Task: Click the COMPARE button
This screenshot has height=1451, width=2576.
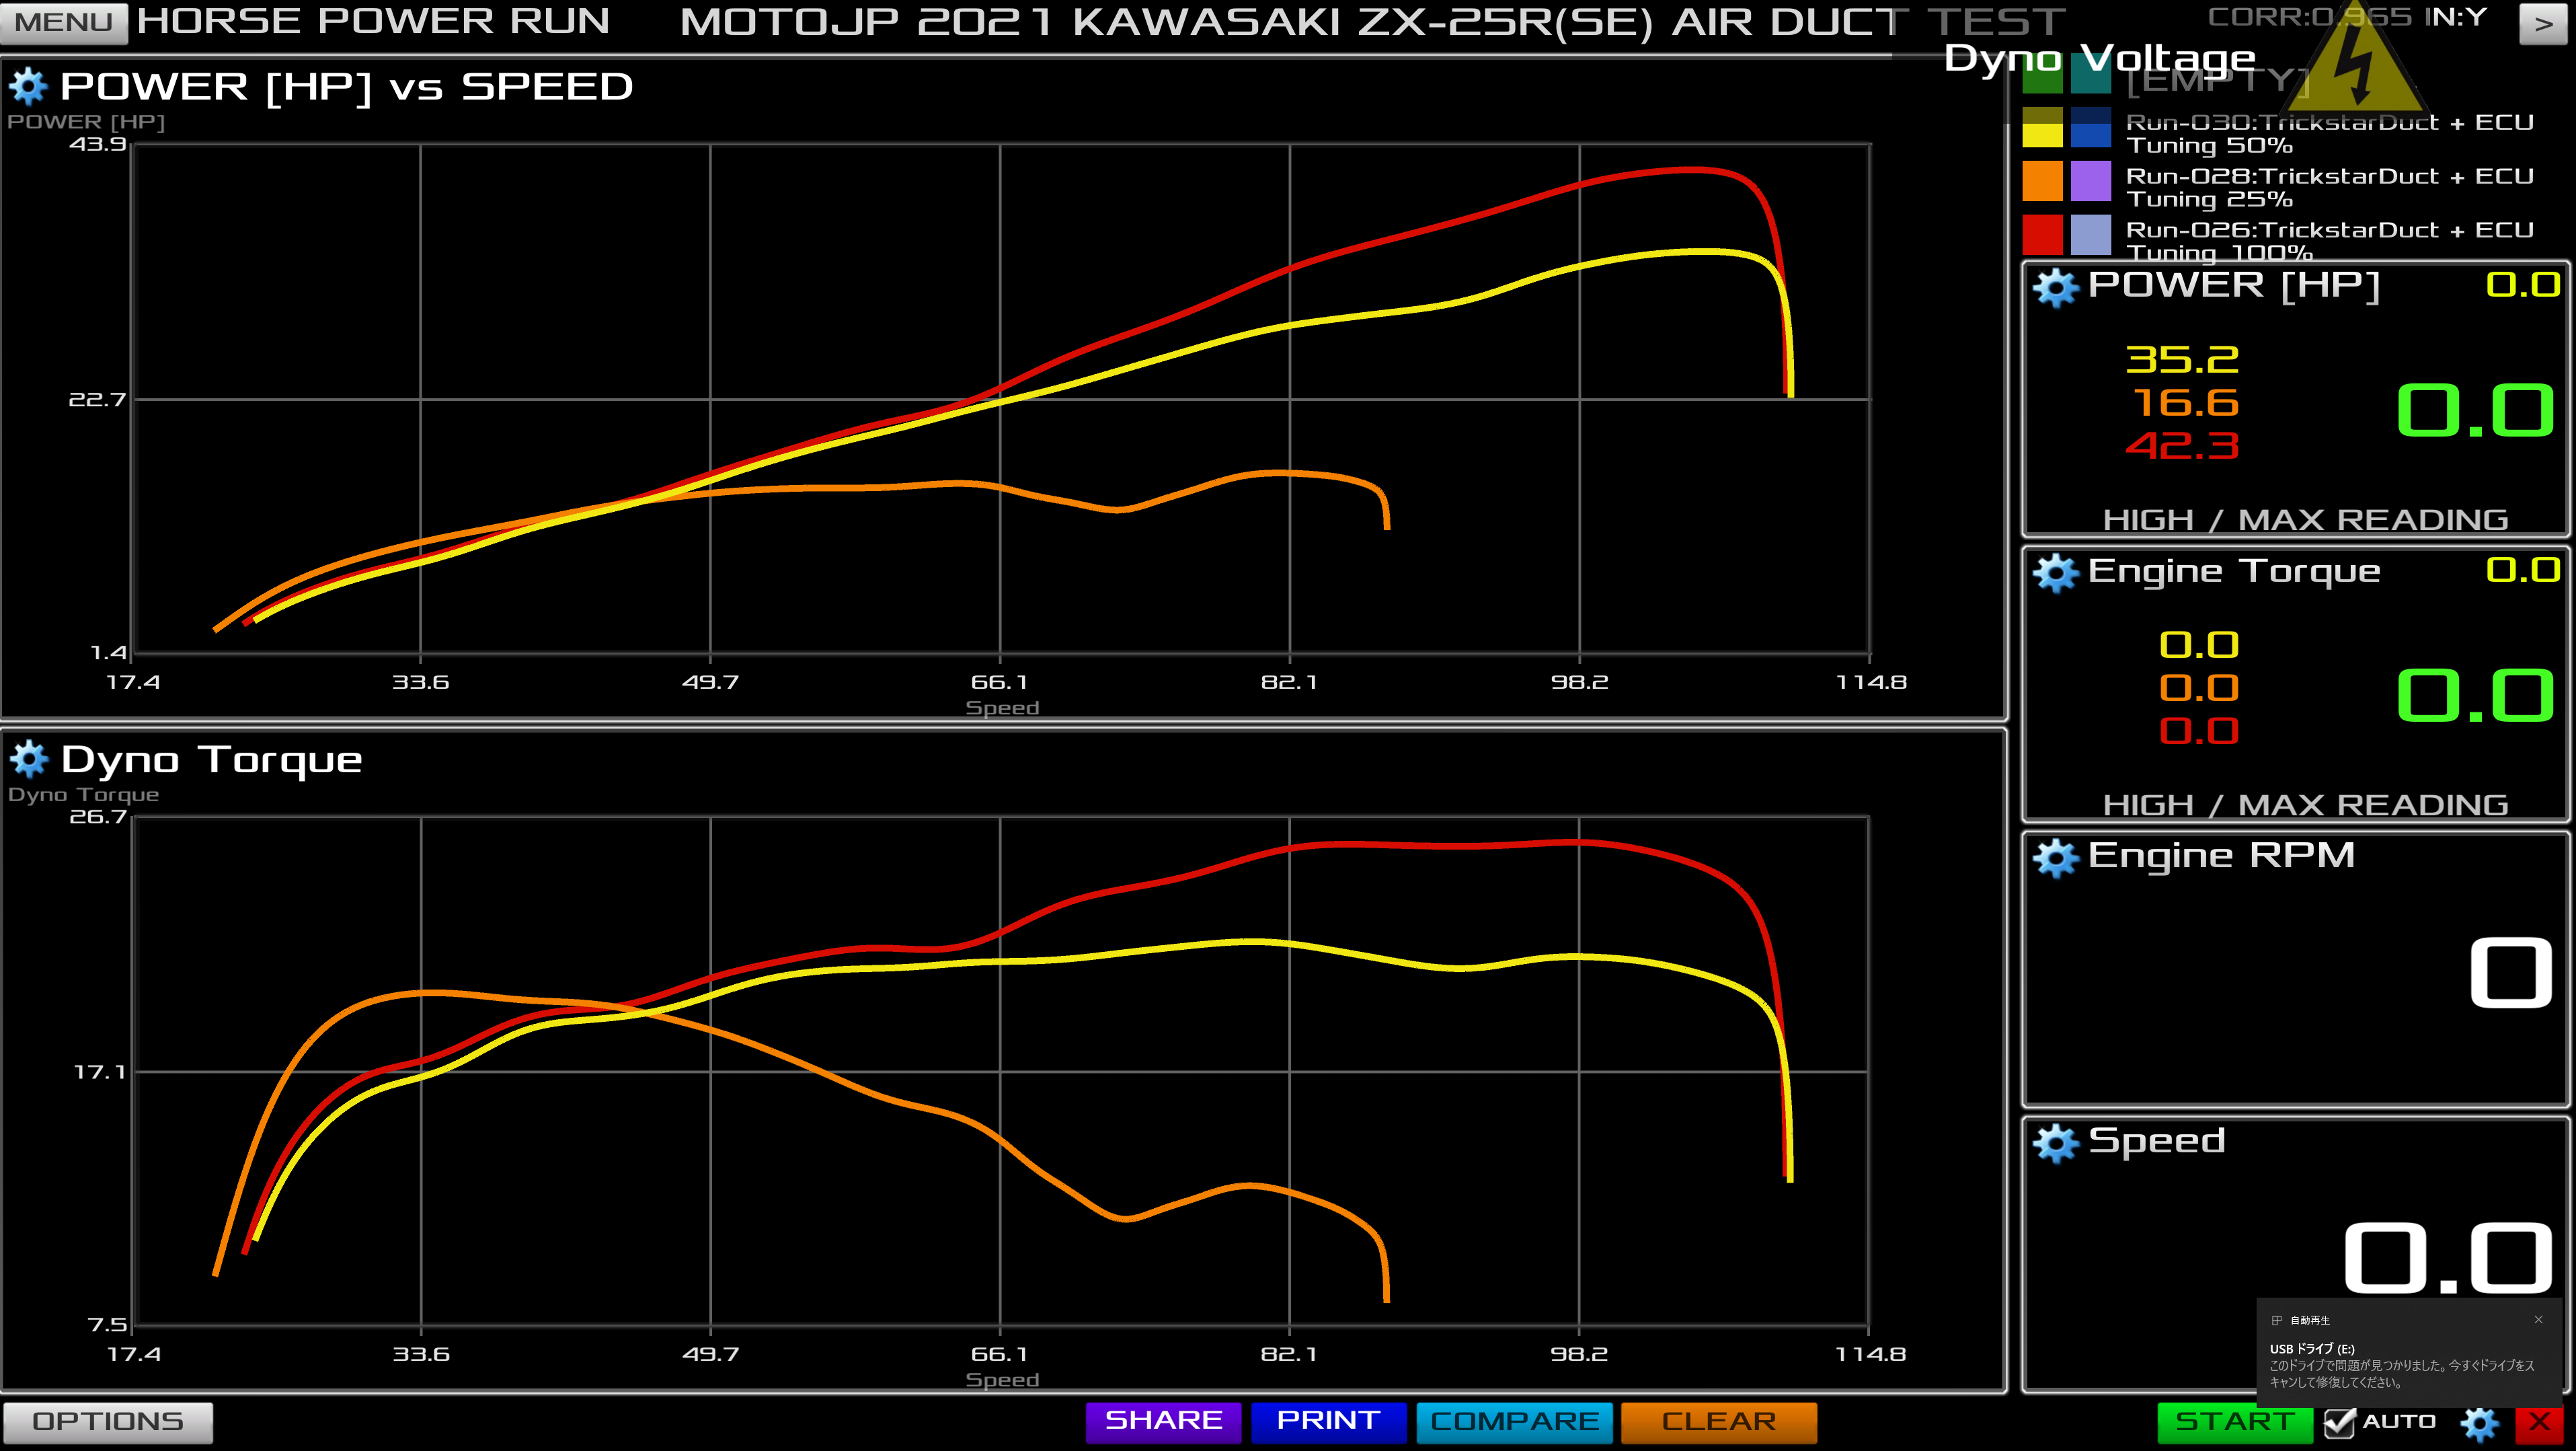Action: click(1514, 1422)
